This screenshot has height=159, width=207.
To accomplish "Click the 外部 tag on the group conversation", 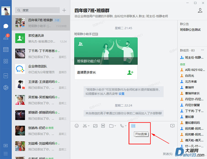I will coord(57,20).
